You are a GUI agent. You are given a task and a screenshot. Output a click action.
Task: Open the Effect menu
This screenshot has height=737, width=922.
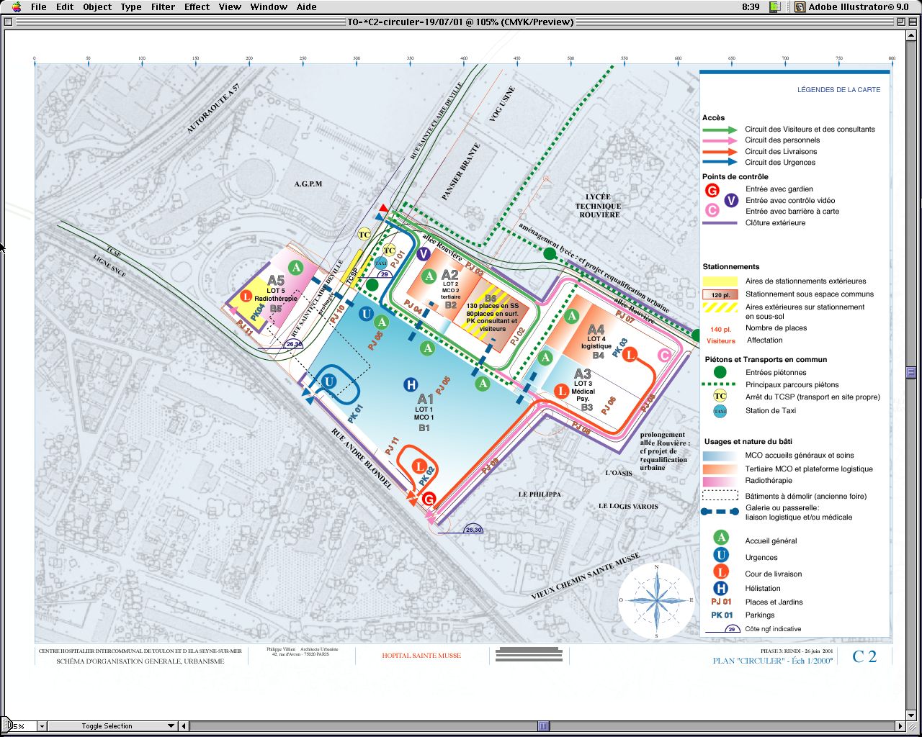click(x=197, y=6)
